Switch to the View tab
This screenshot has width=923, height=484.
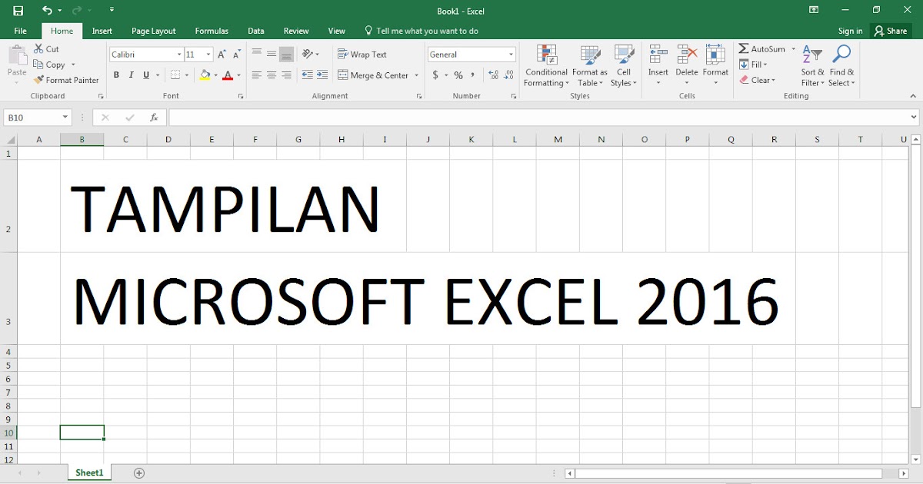[x=337, y=31]
